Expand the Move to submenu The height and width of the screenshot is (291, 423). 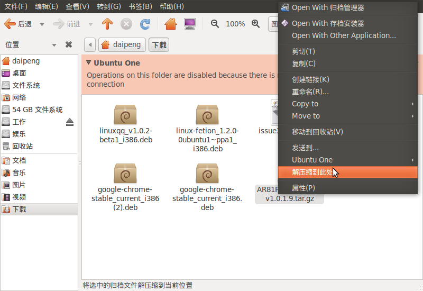click(348, 116)
